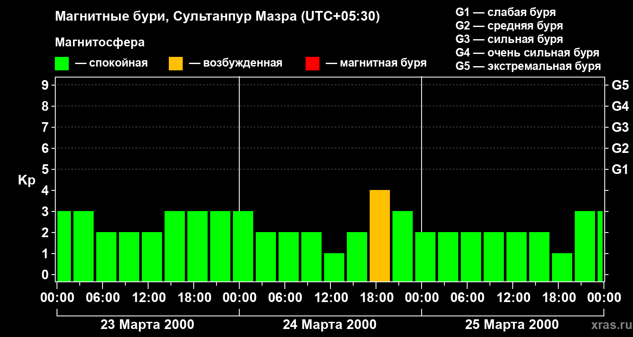Click the Kp axis value 1
The image size is (633, 337).
[x=46, y=254]
